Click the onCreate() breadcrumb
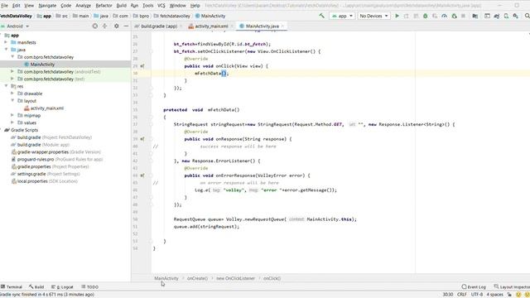 [x=197, y=278]
